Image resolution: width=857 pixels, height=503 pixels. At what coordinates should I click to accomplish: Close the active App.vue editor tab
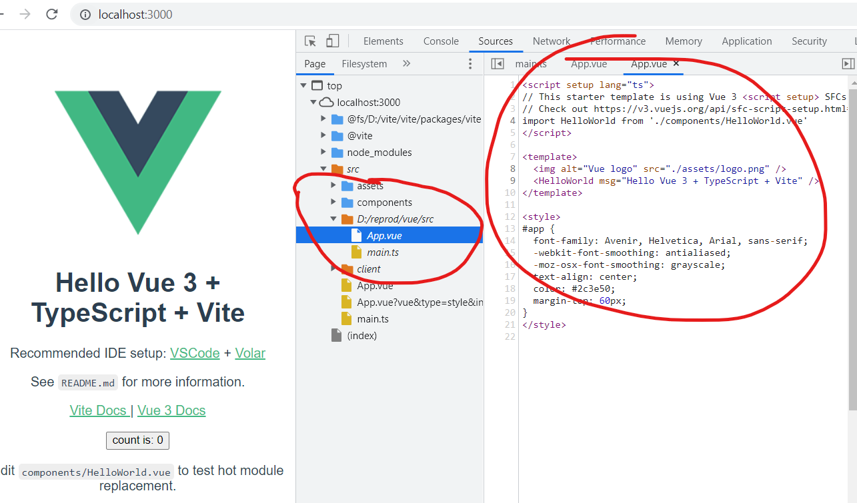point(676,63)
